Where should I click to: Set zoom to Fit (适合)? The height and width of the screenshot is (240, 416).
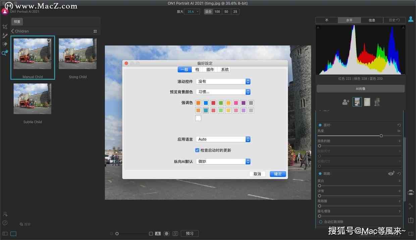pos(208,12)
